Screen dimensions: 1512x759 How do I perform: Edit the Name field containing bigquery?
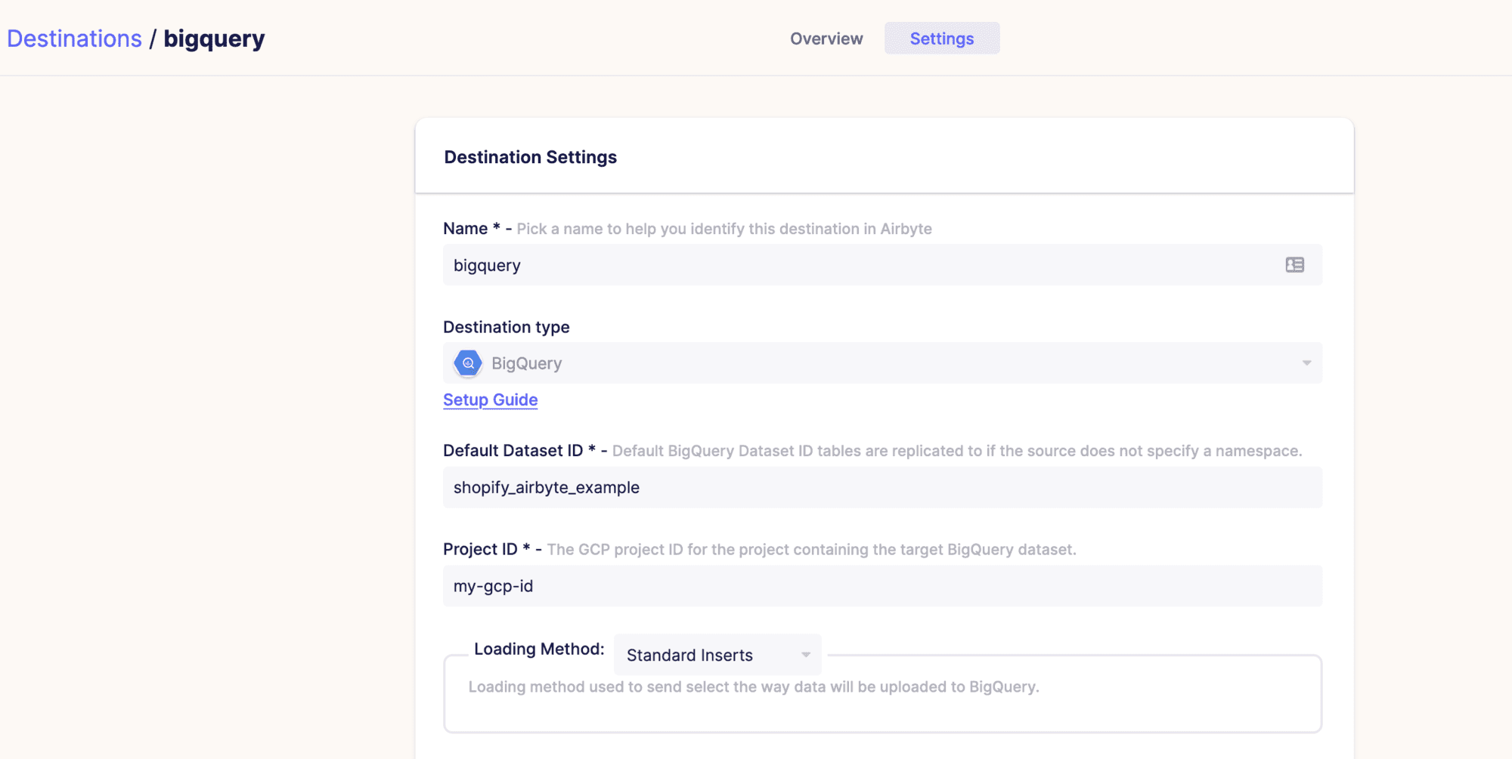[882, 265]
